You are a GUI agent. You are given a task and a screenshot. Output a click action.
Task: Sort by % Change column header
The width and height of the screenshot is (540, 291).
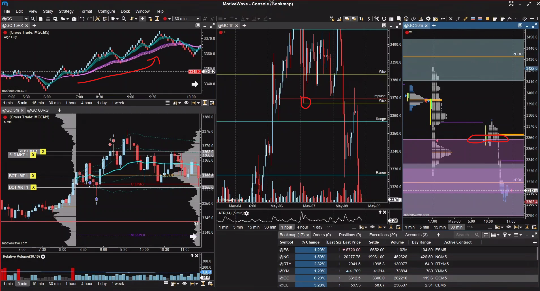310,242
